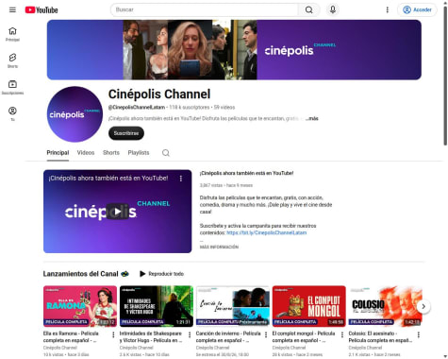This screenshot has height=359, width=448.
Task: Open Colosio thumbnail
Action: pos(385,306)
